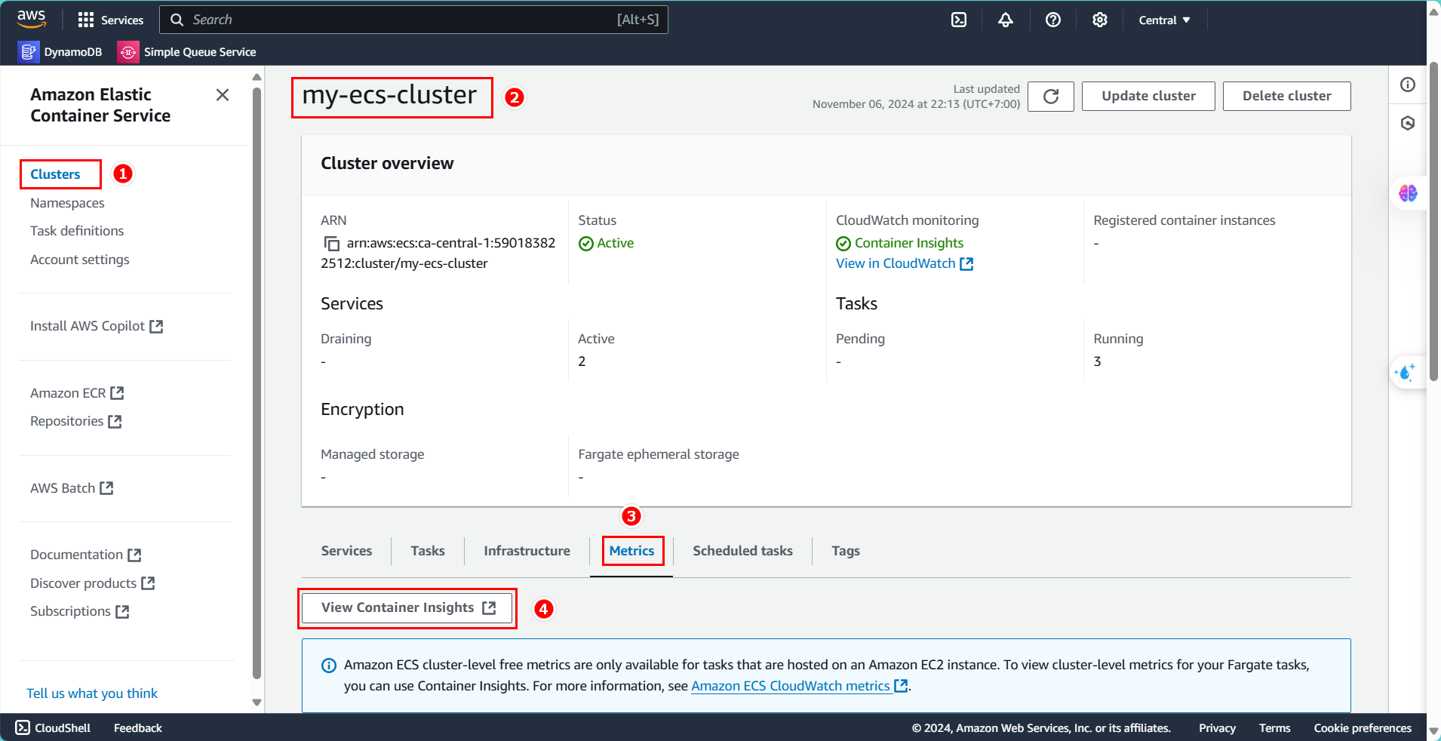Switch to the Infrastructure tab
The width and height of the screenshot is (1441, 741).
(527, 551)
